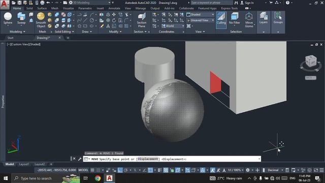The height and width of the screenshot is (183, 325).
Task: Open the annotation scale 1:1 dropdown
Action: pyautogui.click(x=236, y=170)
